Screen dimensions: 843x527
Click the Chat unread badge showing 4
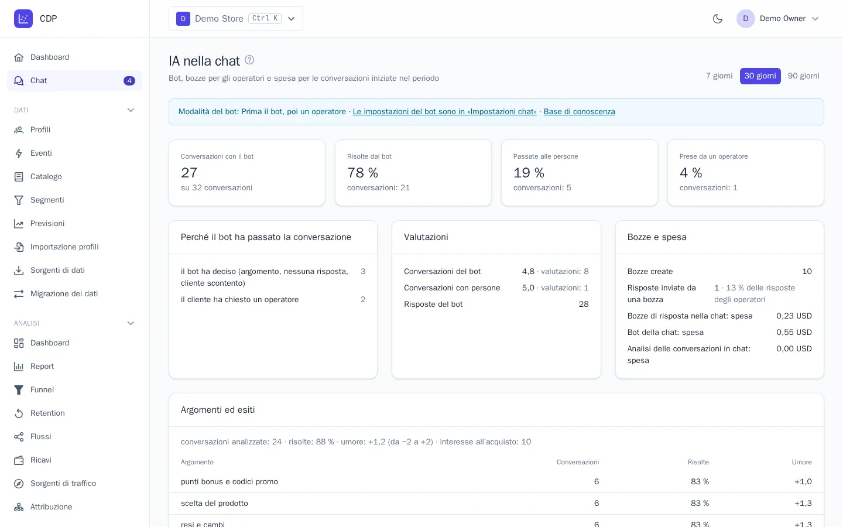[x=129, y=81]
